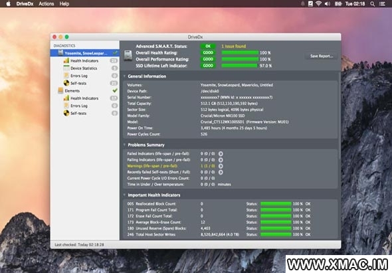The height and width of the screenshot is (273, 392).
Task: Click the Power Cycles Count value 526
Action: click(x=204, y=134)
